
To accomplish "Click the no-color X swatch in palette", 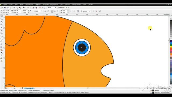I will (171, 19).
